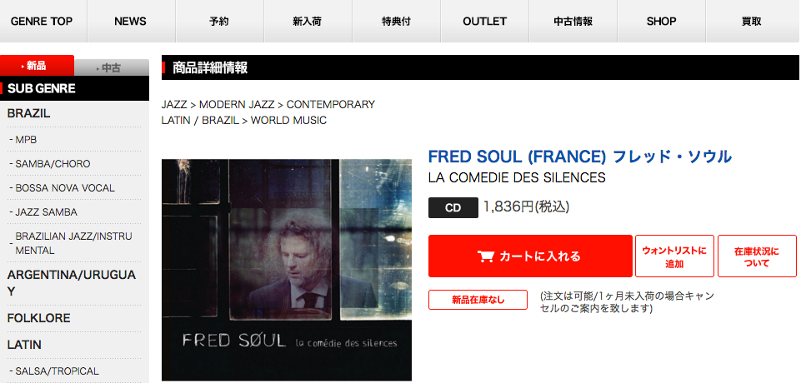Open the NEWS menu item
Image resolution: width=801 pixels, height=383 pixels.
click(x=131, y=22)
